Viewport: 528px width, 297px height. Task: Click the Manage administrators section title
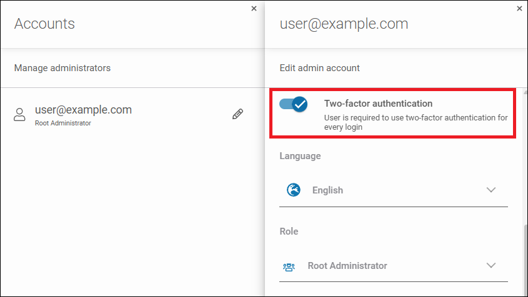tap(62, 68)
